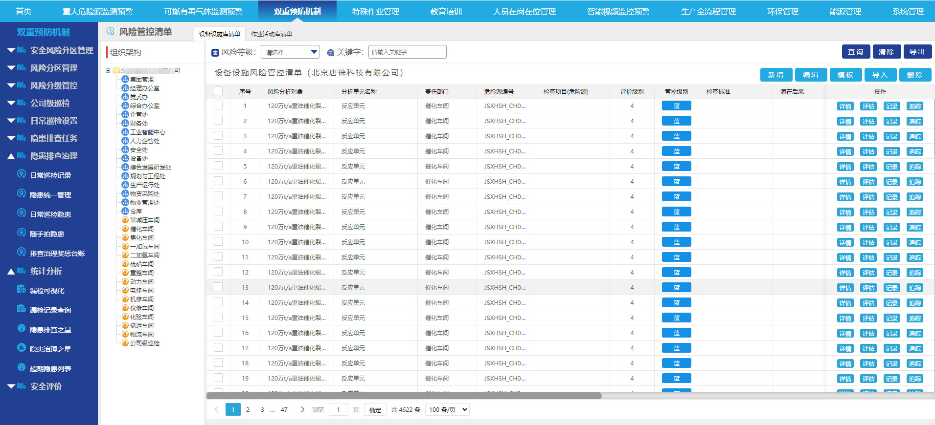935x425 pixels.
Task: Click 安全处 department tree icon
Action: pos(125,149)
